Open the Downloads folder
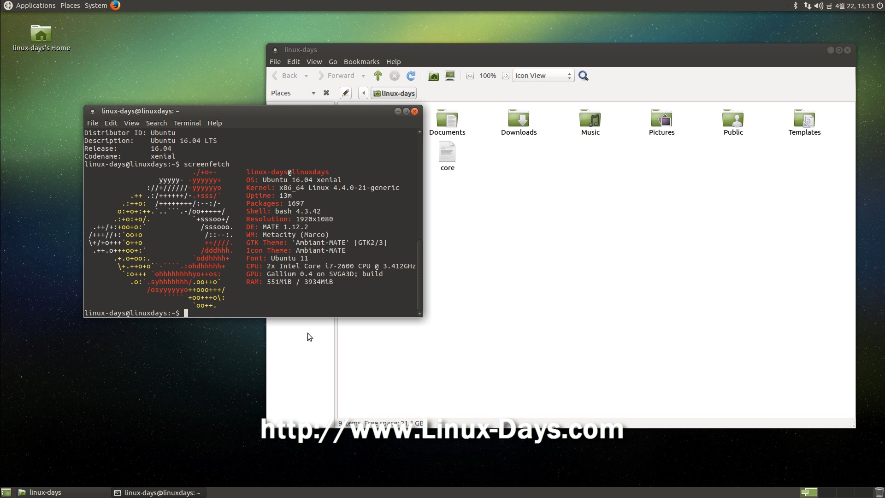The width and height of the screenshot is (885, 498). click(519, 123)
